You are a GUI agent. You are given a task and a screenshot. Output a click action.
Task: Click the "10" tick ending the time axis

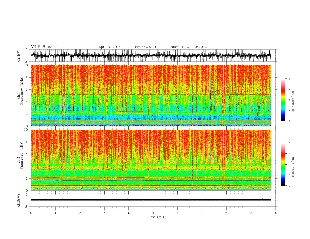pyautogui.click(x=275, y=213)
